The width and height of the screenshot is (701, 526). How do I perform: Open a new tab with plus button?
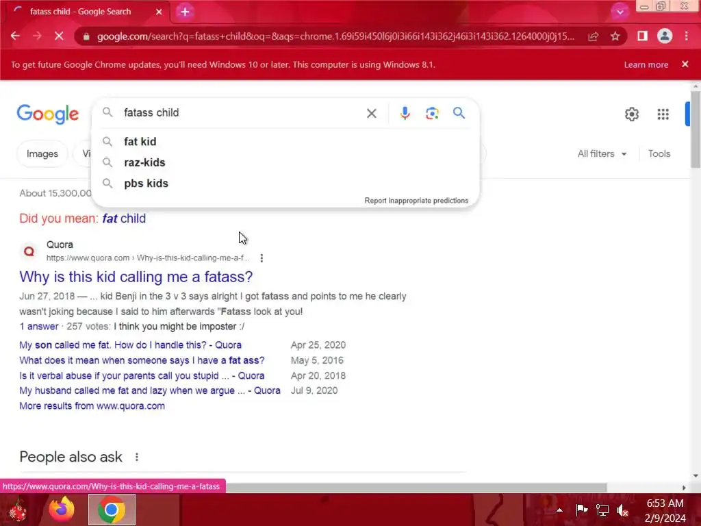point(185,12)
